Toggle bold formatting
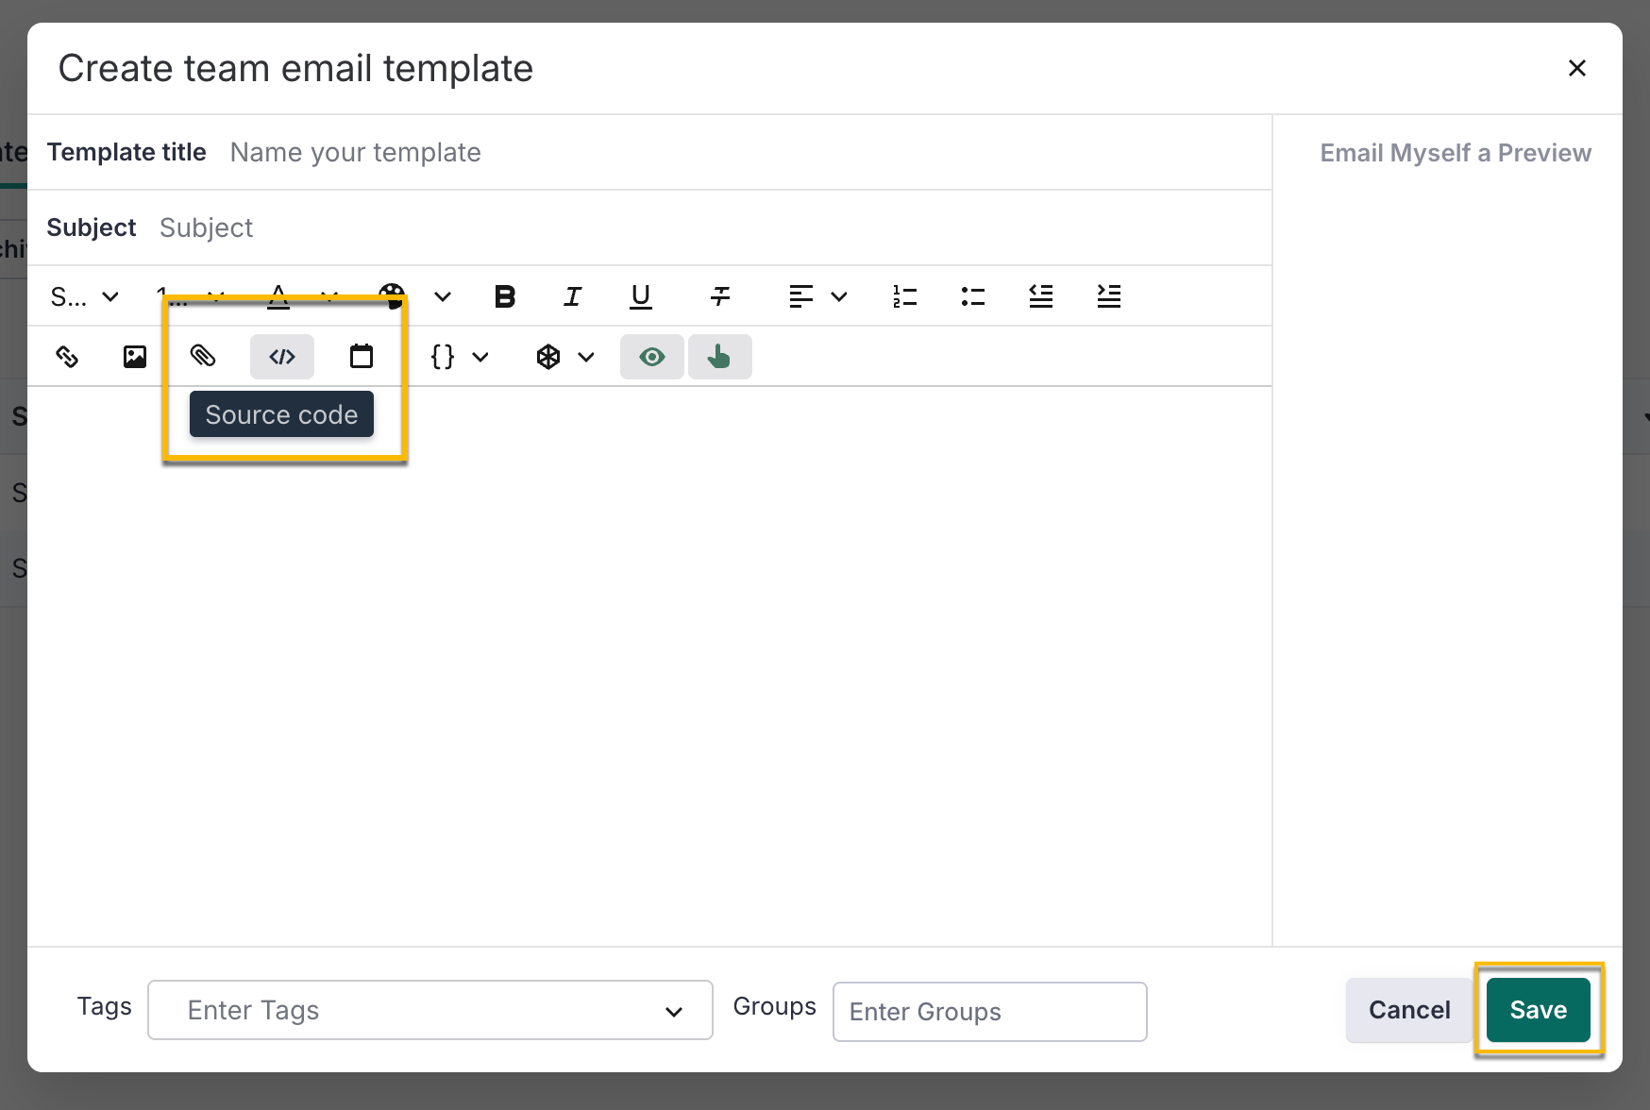 tap(505, 295)
